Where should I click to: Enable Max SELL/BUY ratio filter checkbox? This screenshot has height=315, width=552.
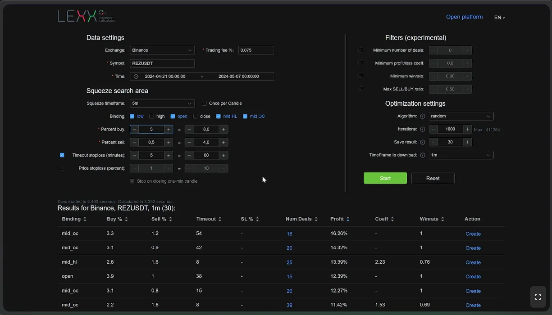click(361, 89)
